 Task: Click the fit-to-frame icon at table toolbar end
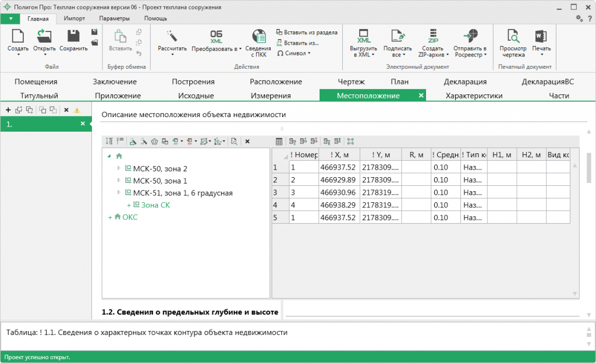(x=350, y=142)
